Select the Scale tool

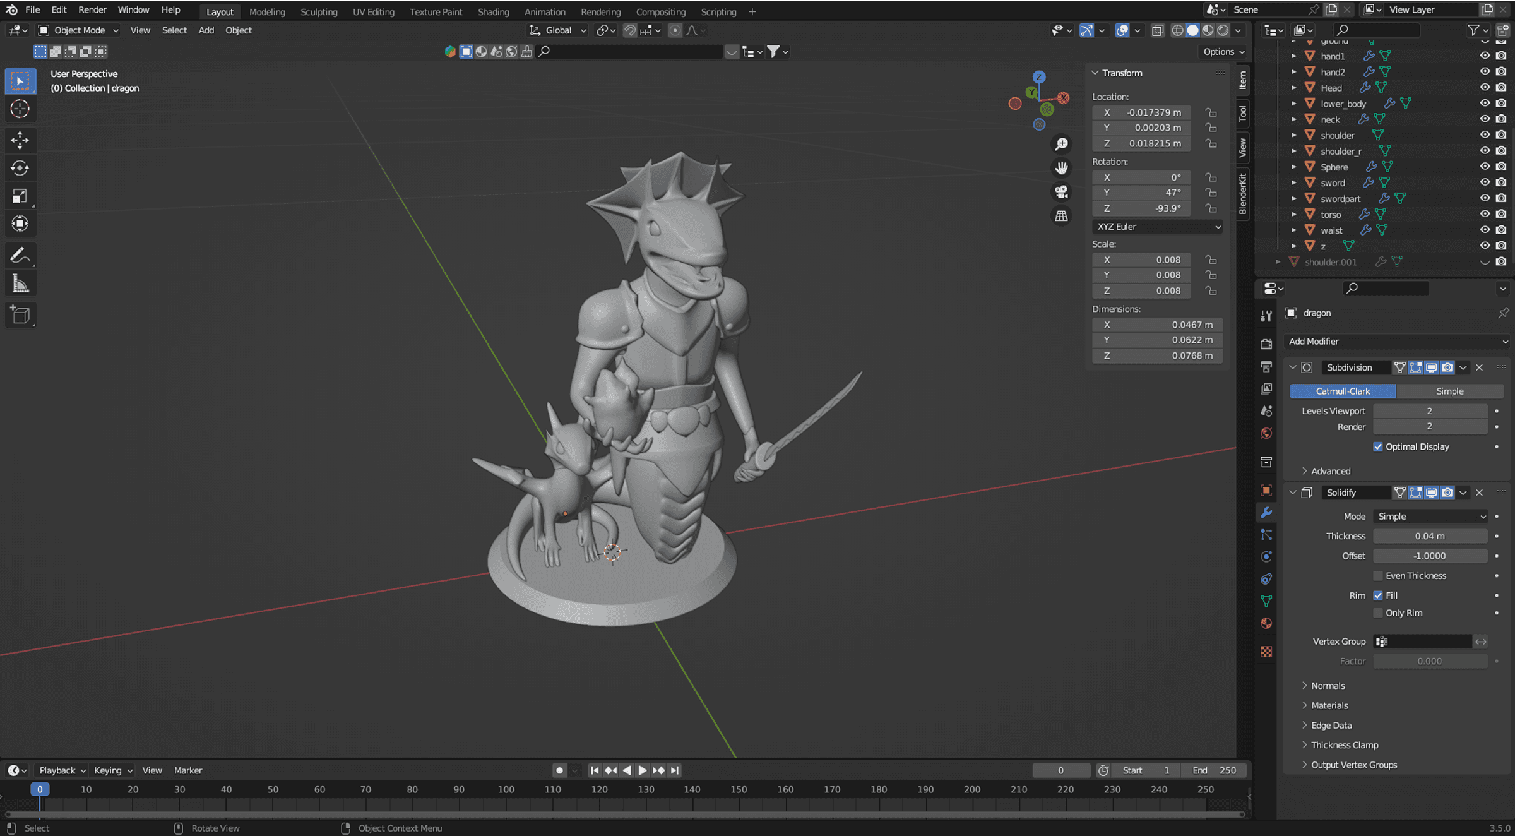coord(20,196)
